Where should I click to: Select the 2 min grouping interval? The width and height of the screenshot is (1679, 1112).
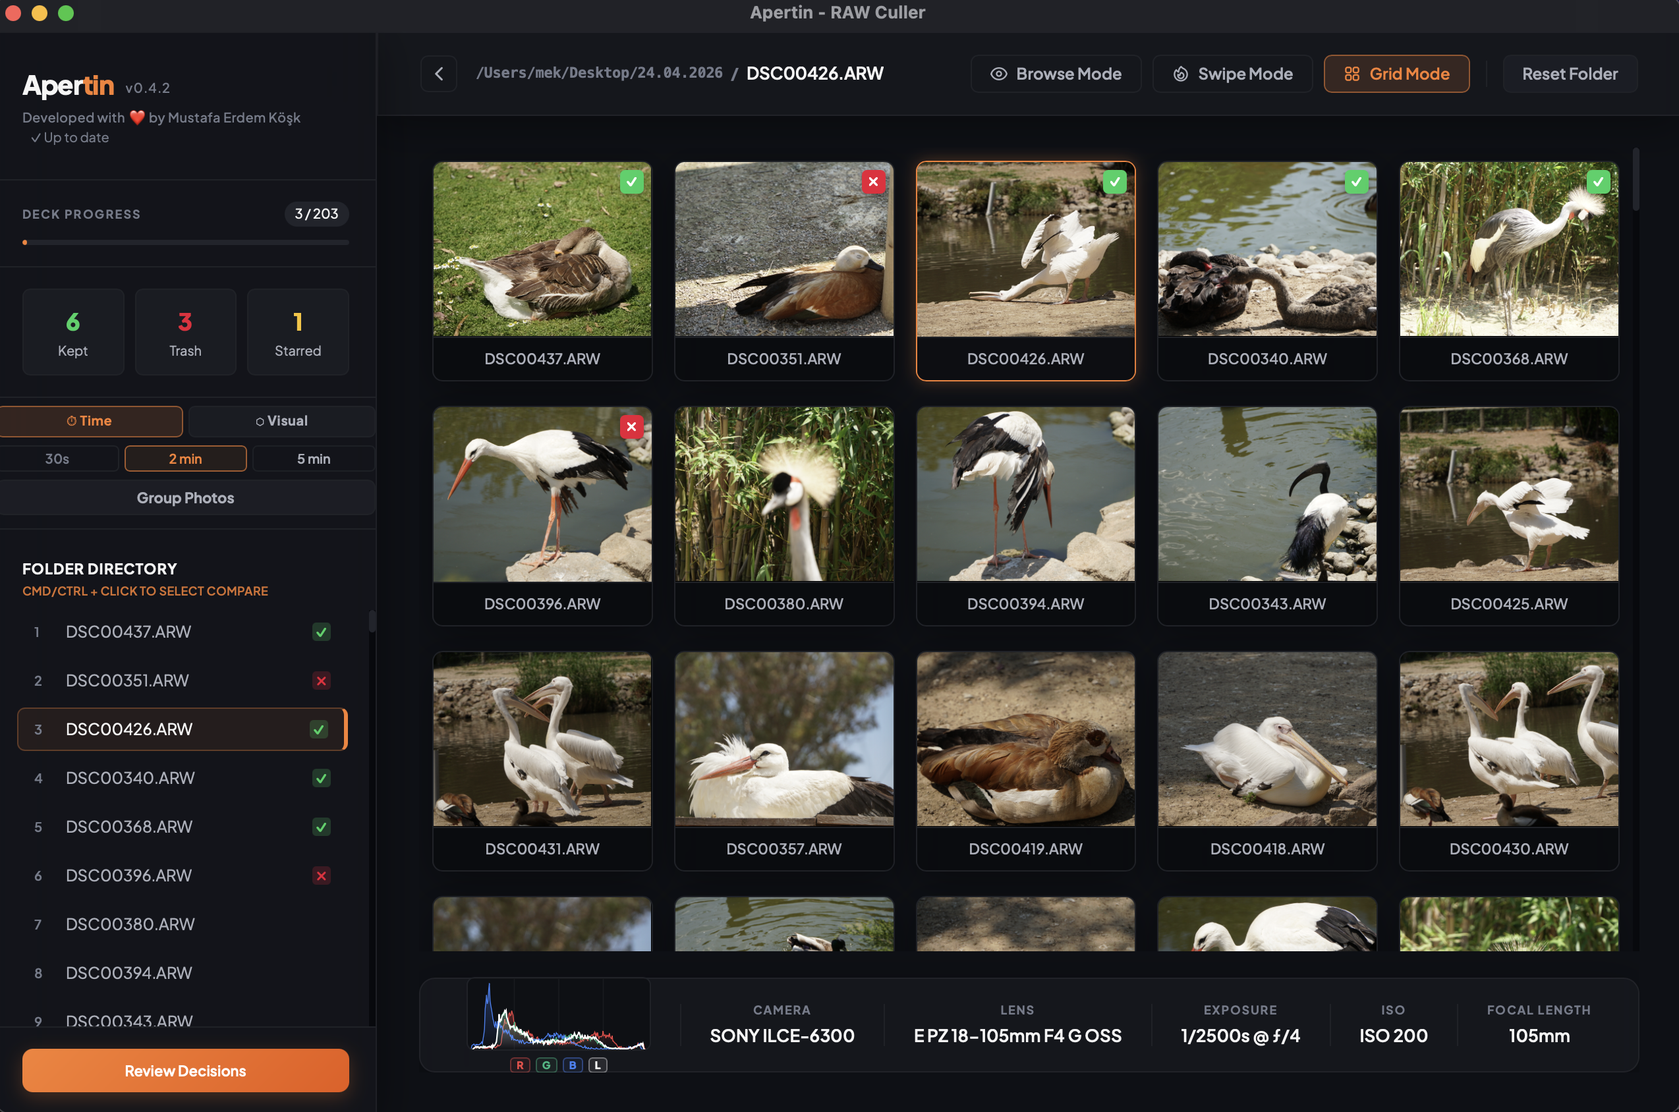(185, 459)
